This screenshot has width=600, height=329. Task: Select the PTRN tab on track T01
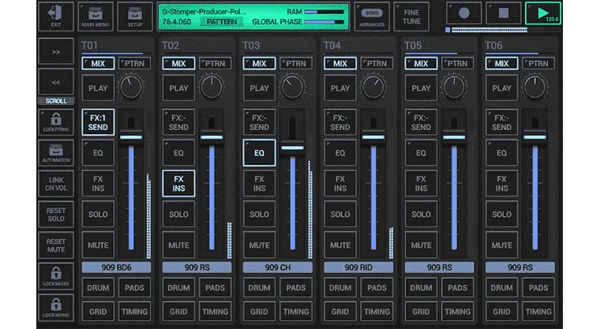134,63
